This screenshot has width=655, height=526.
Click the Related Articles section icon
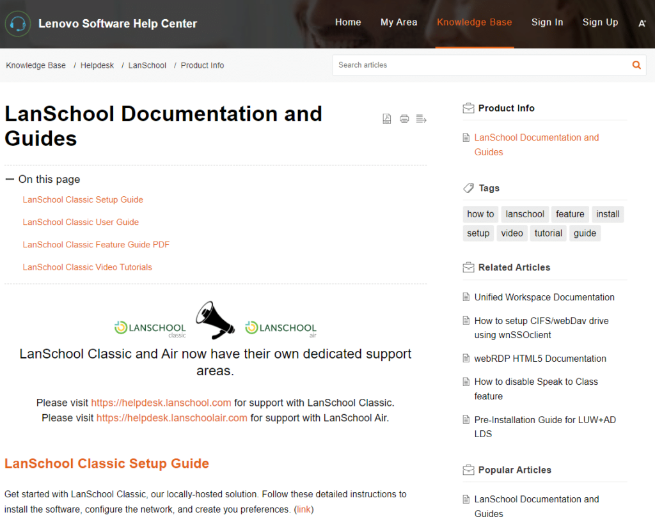[x=468, y=268]
